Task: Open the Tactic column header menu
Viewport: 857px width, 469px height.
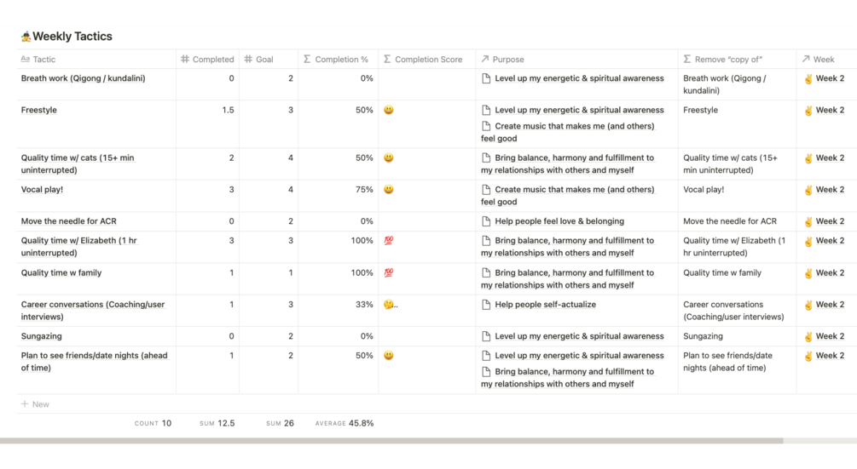Action: pos(44,60)
